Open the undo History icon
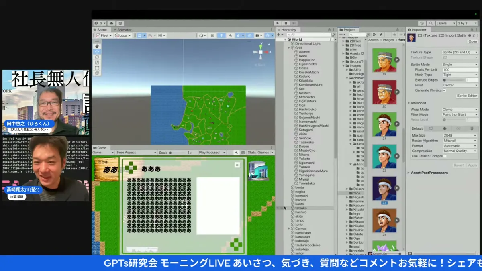This screenshot has height=271, width=482. point(422,24)
